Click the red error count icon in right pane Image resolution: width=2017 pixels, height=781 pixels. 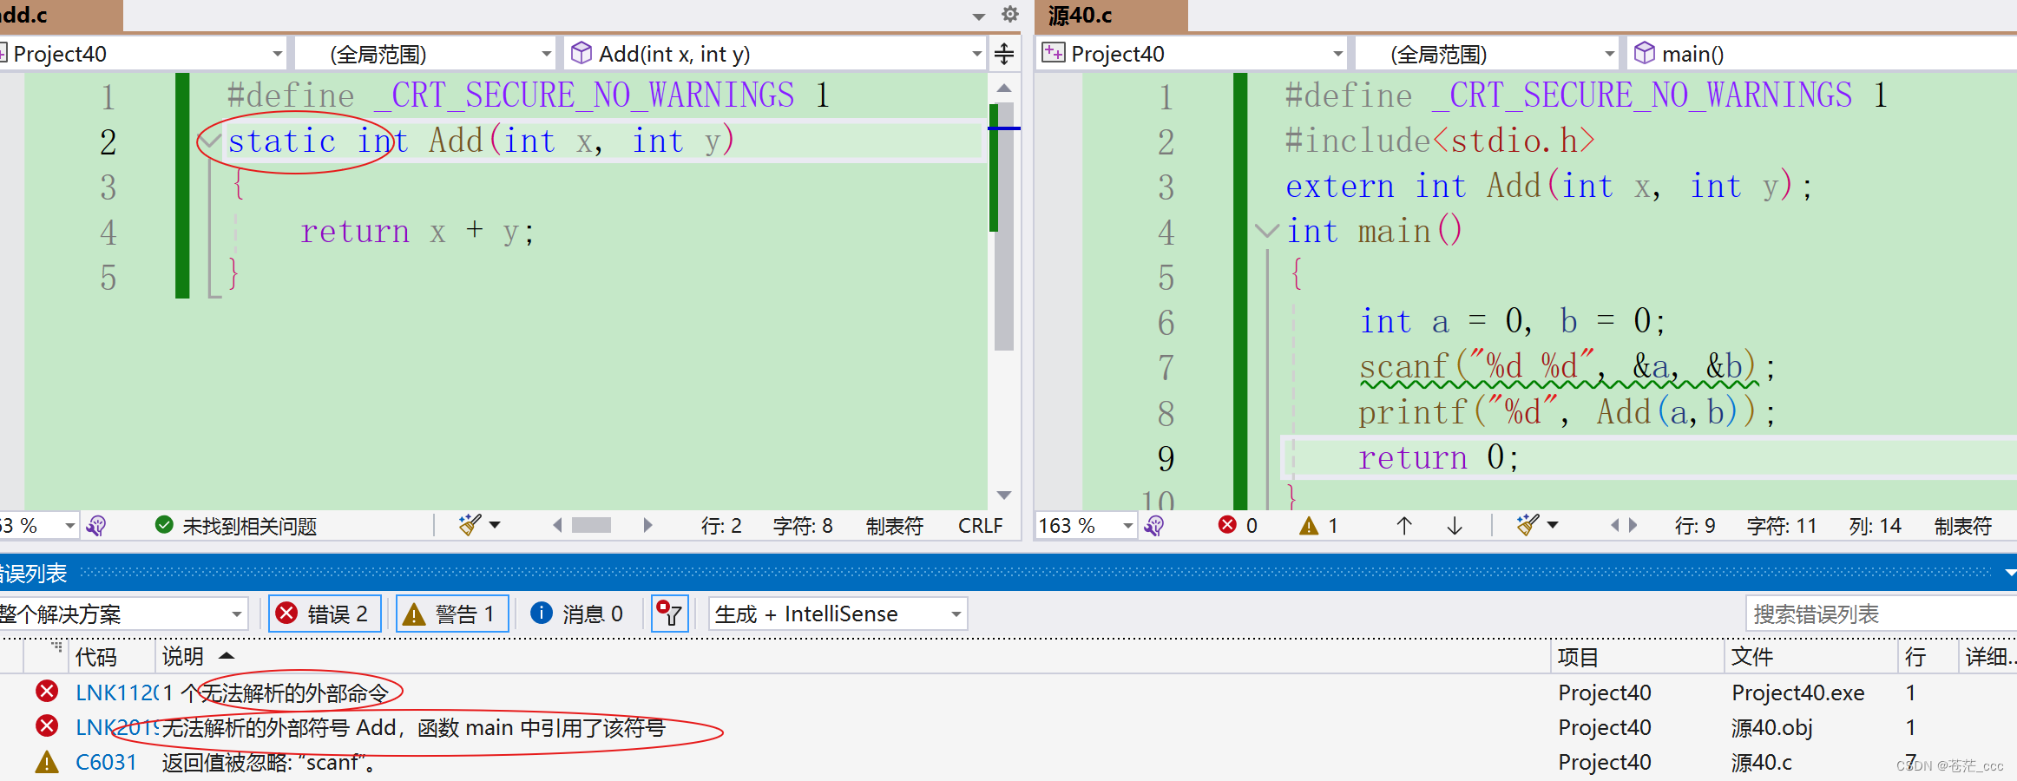point(1227,525)
